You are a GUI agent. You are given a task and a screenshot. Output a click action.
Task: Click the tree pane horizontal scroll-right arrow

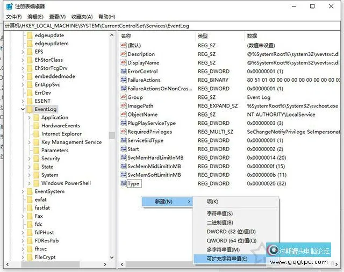105,264
